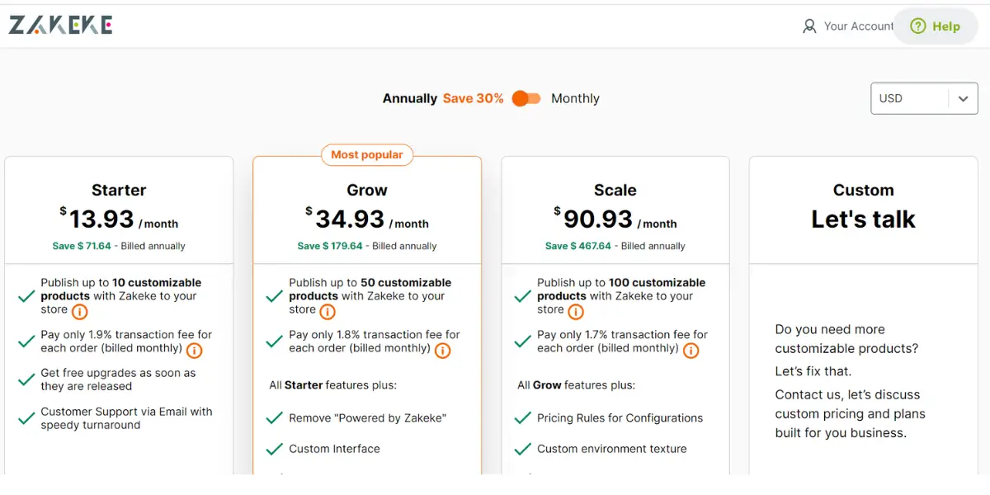Click the Let's talk heading

864,219
